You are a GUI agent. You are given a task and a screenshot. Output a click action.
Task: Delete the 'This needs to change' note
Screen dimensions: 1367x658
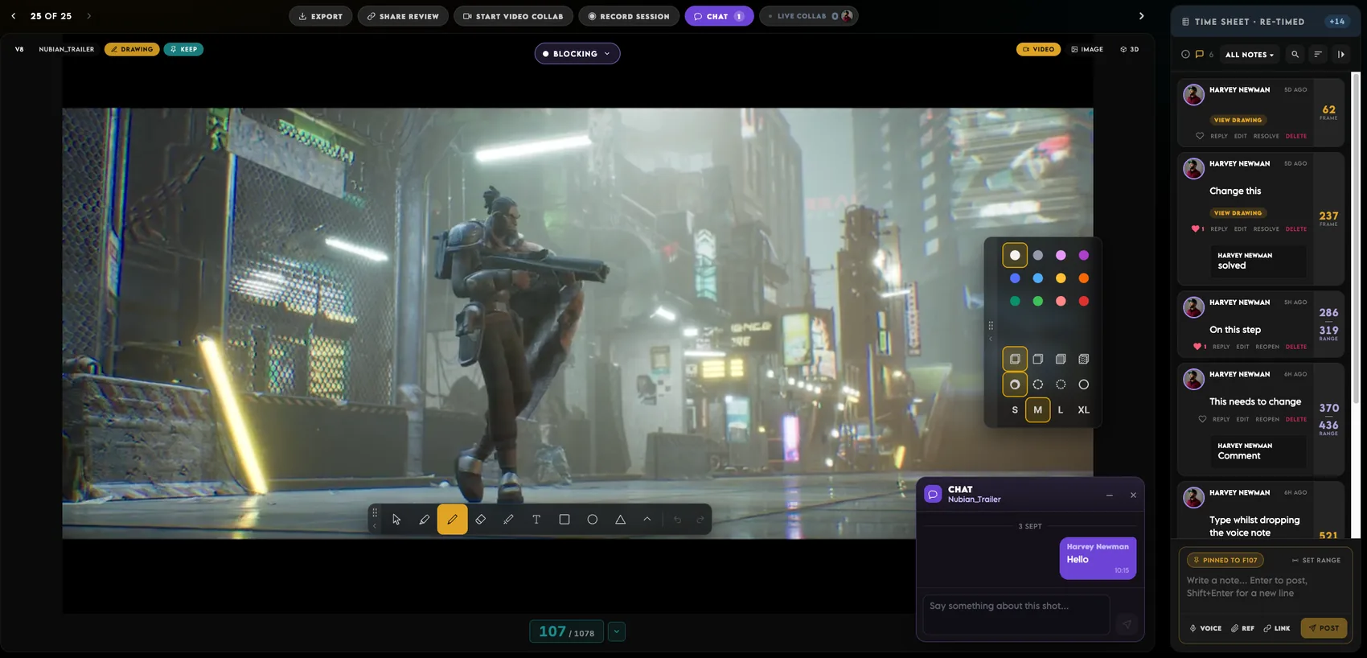(1295, 419)
